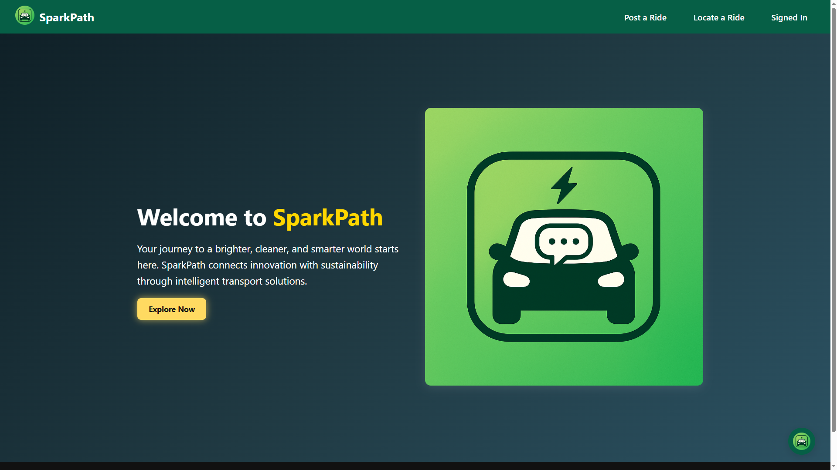Click the "Welcome to" heading text

(201, 218)
